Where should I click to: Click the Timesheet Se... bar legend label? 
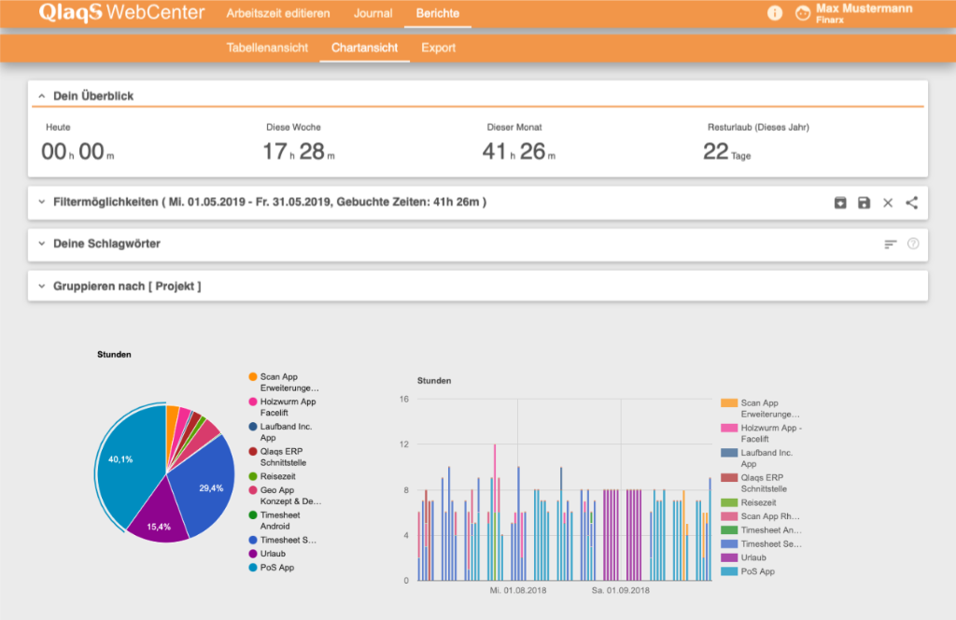point(770,543)
